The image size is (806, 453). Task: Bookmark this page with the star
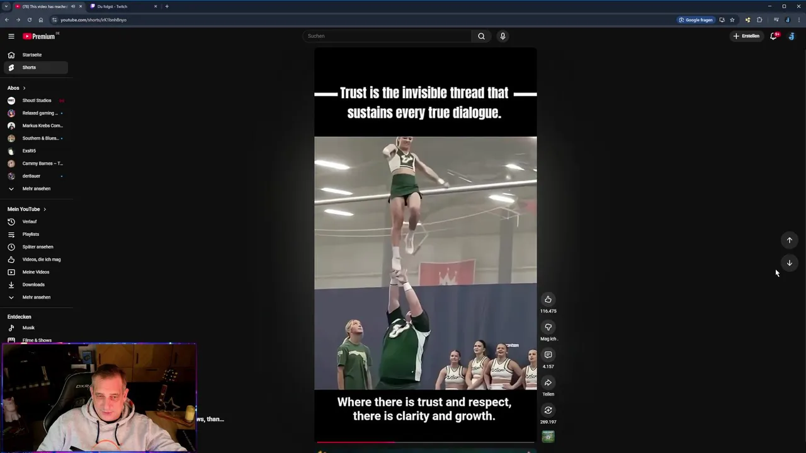[732, 20]
